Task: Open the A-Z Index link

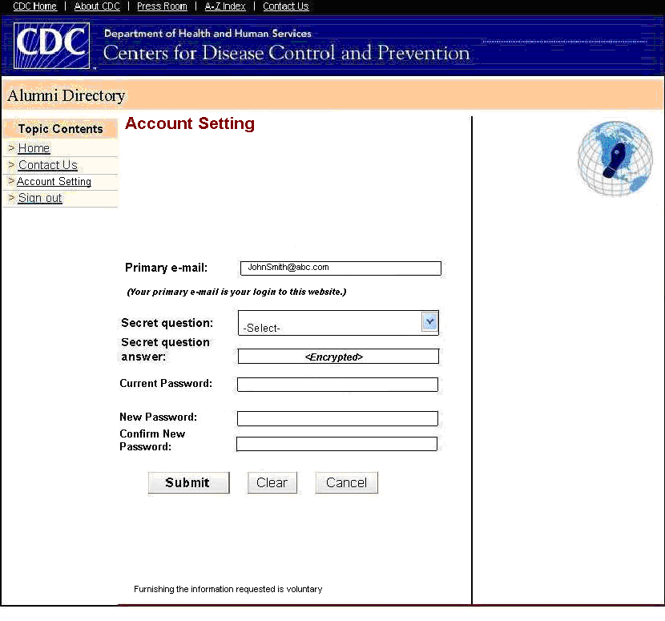Action: pyautogui.click(x=225, y=6)
